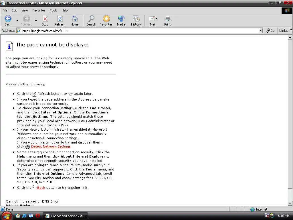Open the Edit menu
The image size is (293, 220).
pyautogui.click(x=14, y=11)
